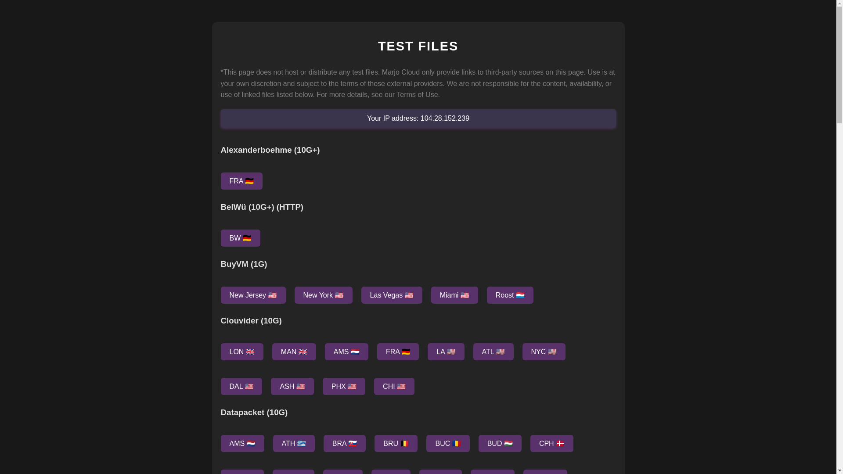Choose Datapacket BUC Romania test file

(x=448, y=443)
